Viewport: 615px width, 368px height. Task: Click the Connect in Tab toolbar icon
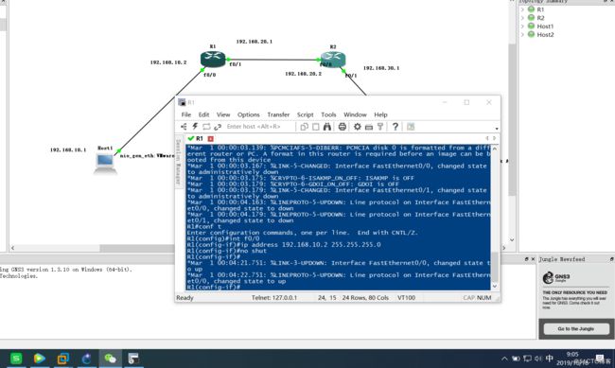[206, 127]
